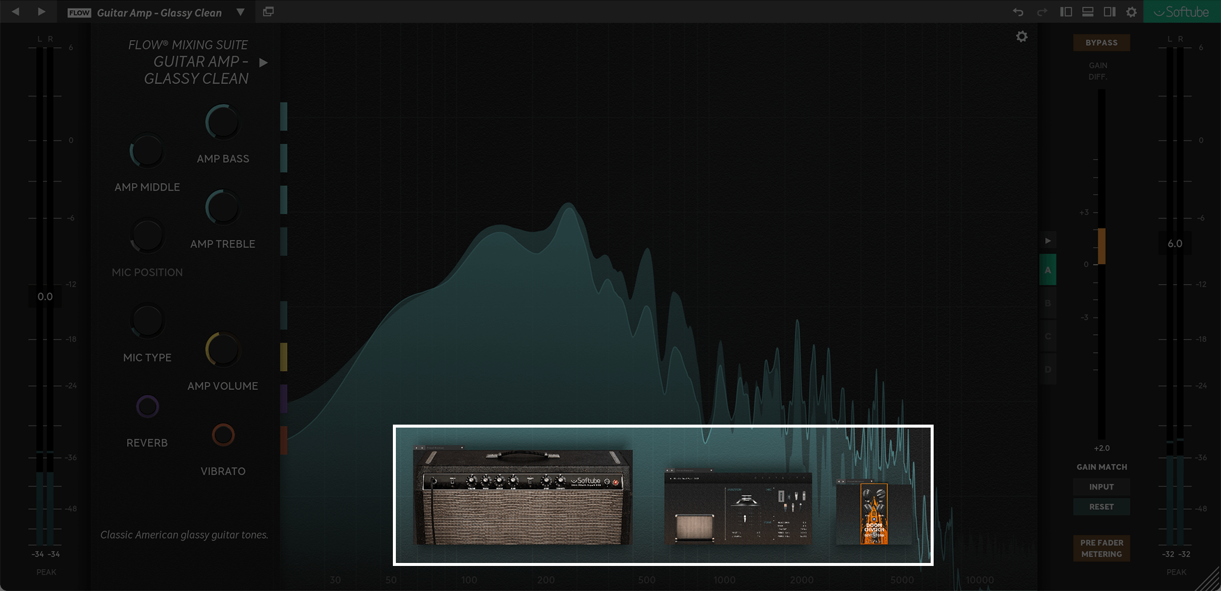This screenshot has height=591, width=1221.
Task: Click the red strip beside VIBRATO
Action: coord(284,440)
